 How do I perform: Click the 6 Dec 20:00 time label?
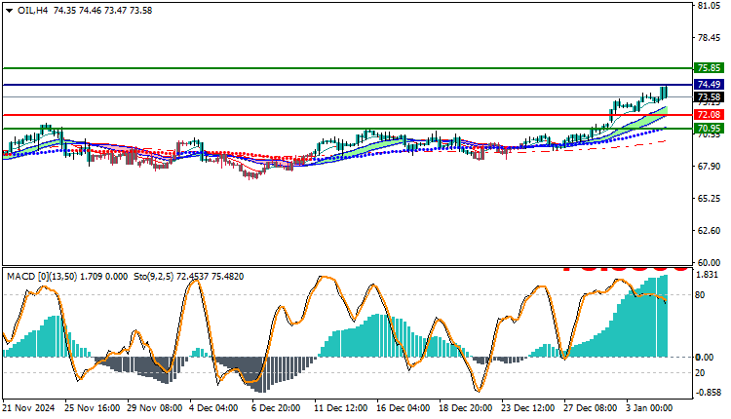276,408
